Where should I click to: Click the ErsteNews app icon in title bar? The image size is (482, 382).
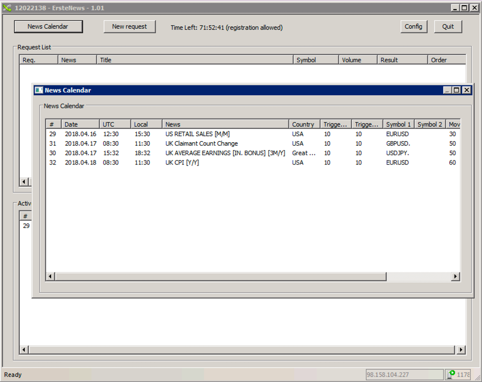coord(7,8)
